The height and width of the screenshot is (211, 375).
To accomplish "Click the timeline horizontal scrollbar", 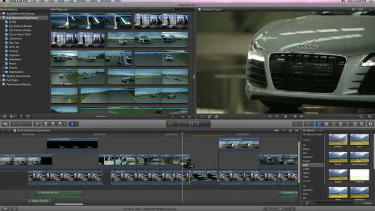I will [x=69, y=205].
